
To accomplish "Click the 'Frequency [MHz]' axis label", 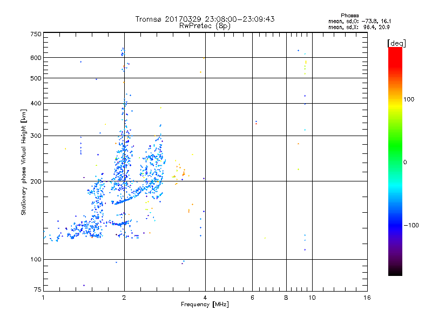I will point(205,305).
